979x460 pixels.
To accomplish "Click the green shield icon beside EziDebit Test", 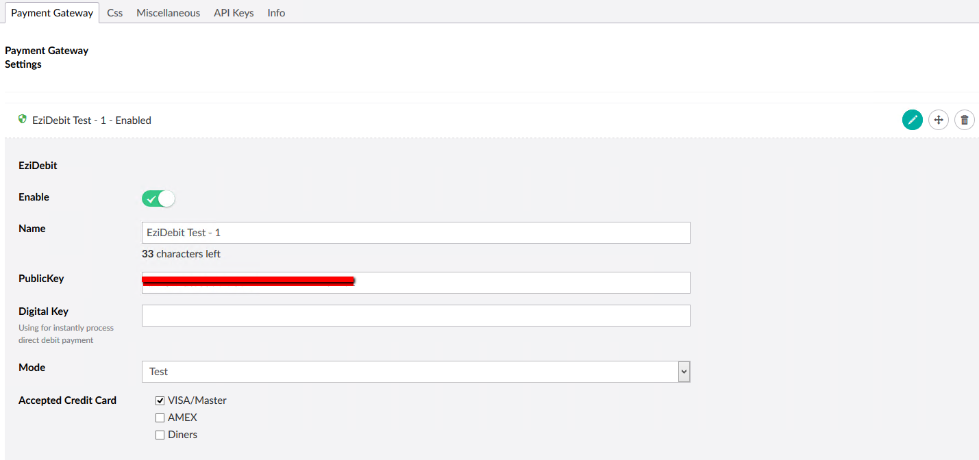I will (x=22, y=119).
